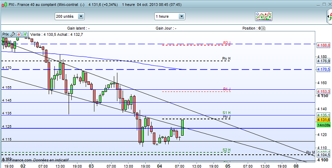This screenshot has width=332, height=168.
Task: Click the 4 170 level label on left
Action: [6, 68]
